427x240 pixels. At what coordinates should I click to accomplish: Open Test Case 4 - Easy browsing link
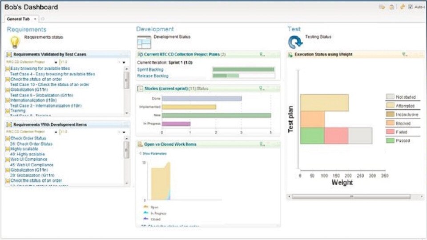[52, 74]
